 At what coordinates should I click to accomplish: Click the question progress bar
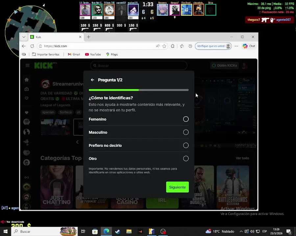139,90
